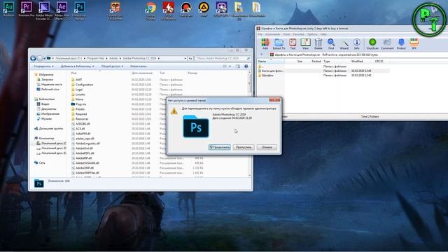Select Locales folder in Explorer
Viewport: 448px width, 252px height.
pos(78,94)
